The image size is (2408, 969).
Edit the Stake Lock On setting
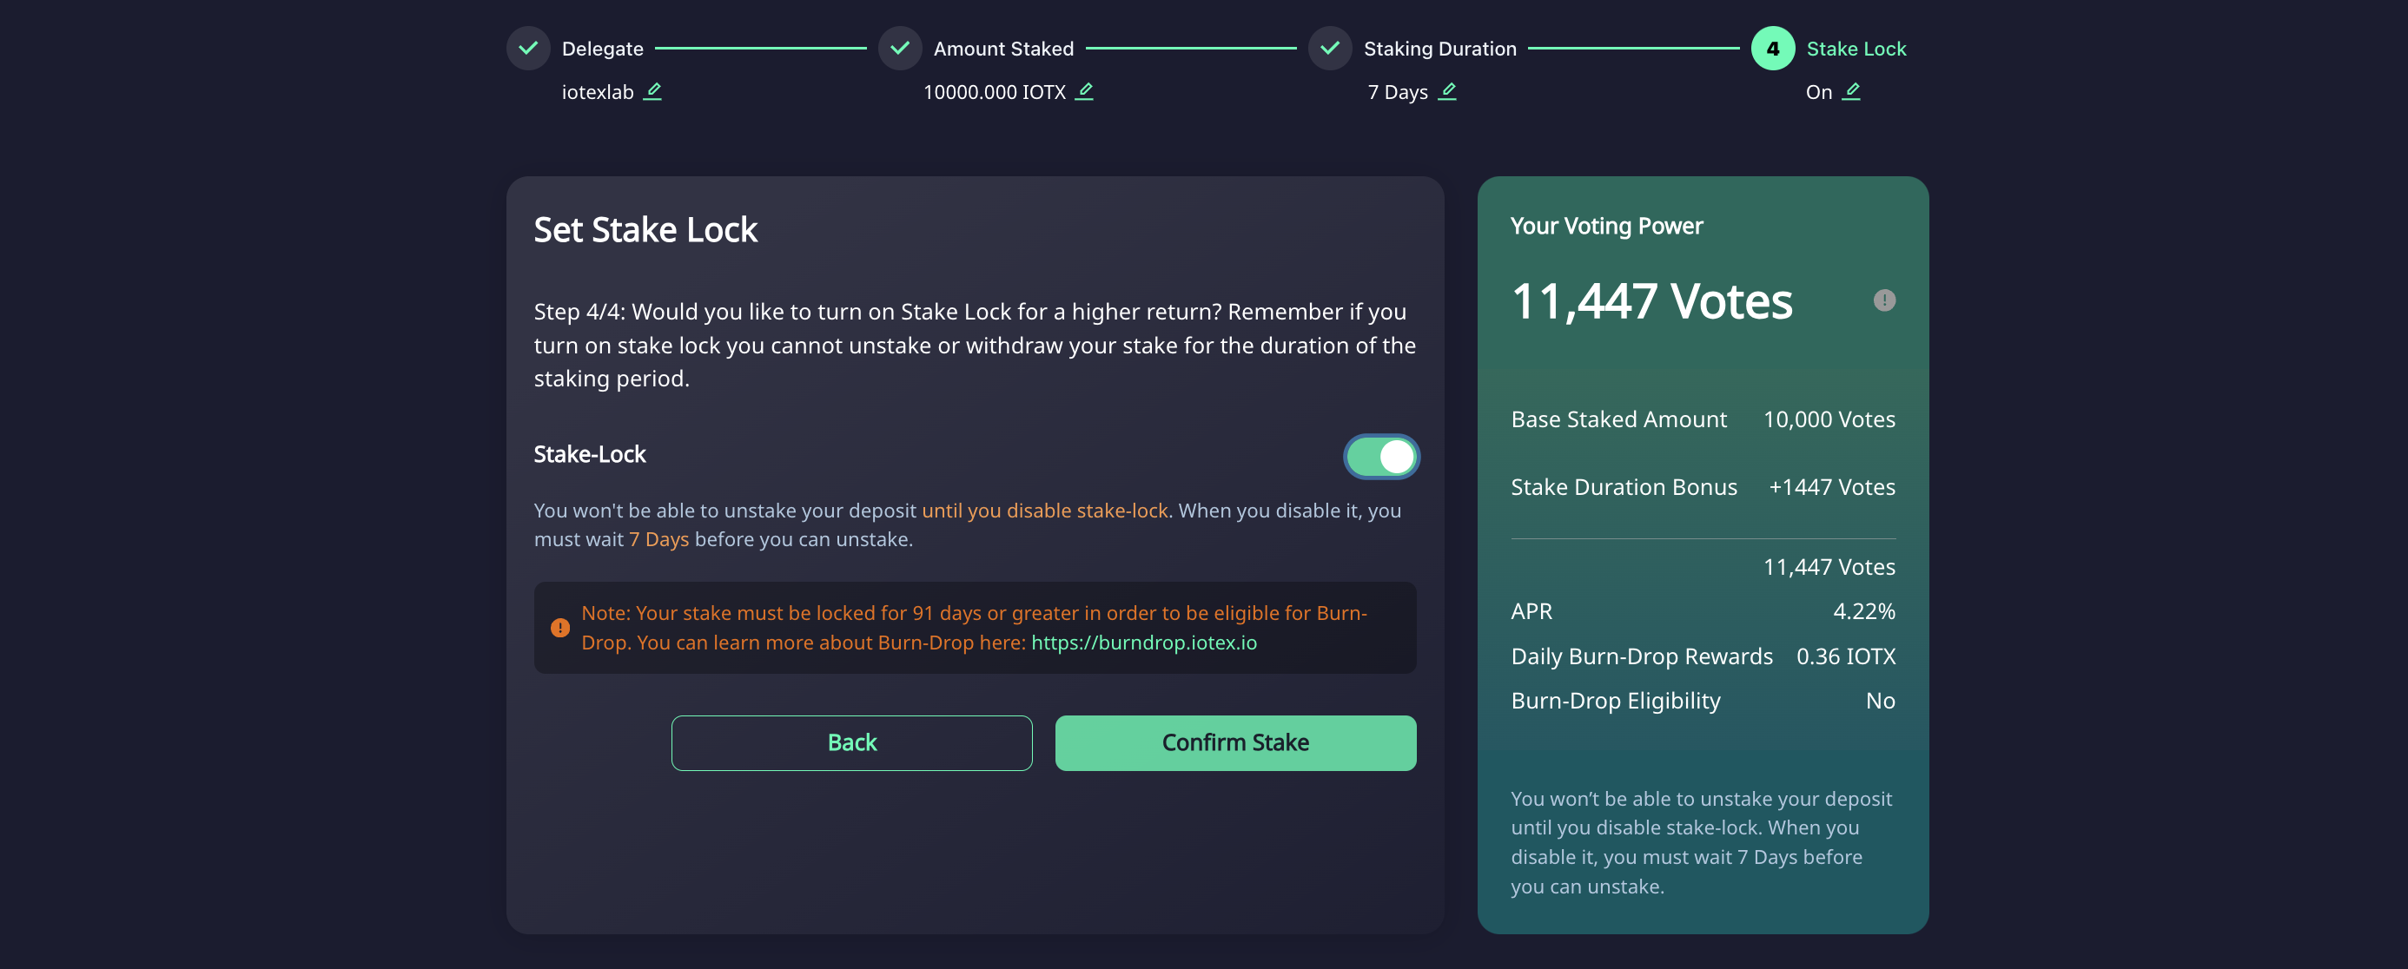point(1851,91)
